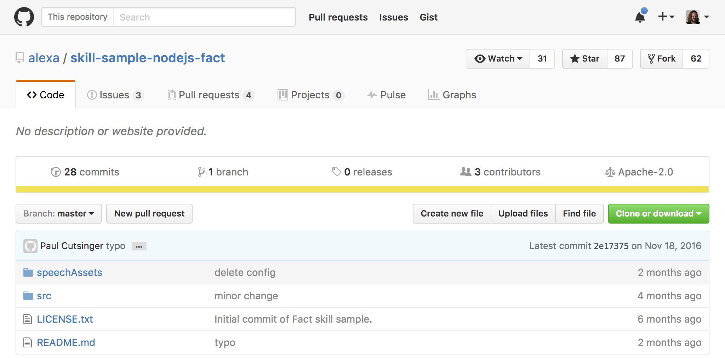Open the Projects tab
The image size is (725, 358).
click(311, 95)
